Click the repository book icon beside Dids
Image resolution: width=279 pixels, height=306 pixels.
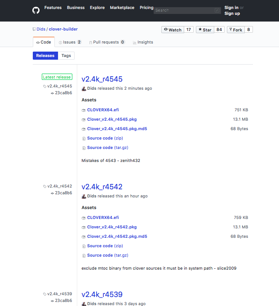[x=34, y=29]
